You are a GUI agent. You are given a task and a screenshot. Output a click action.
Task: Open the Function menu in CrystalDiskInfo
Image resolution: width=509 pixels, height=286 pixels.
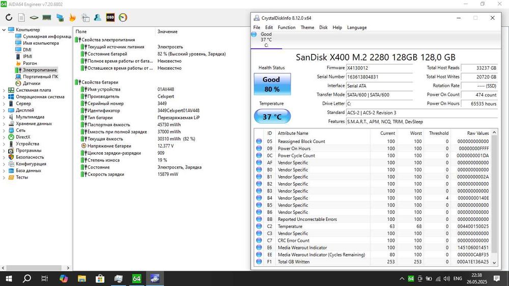(x=287, y=27)
